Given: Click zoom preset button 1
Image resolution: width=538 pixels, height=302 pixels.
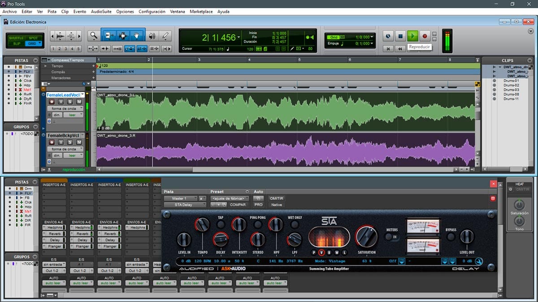Looking at the screenshot, I should pyautogui.click(x=53, y=49).
